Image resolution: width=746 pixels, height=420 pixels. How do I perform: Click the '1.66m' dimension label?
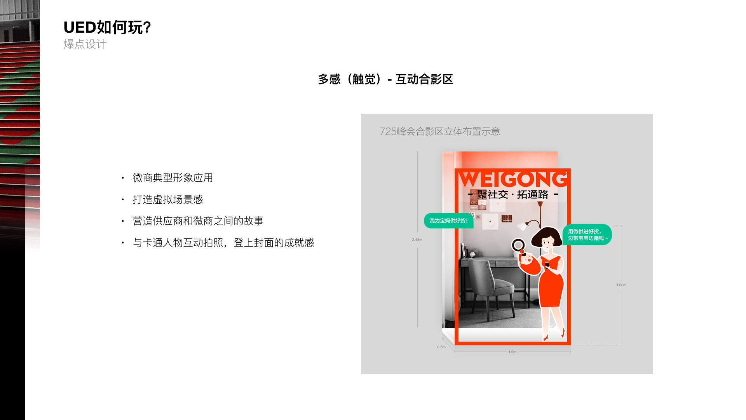pyautogui.click(x=621, y=285)
